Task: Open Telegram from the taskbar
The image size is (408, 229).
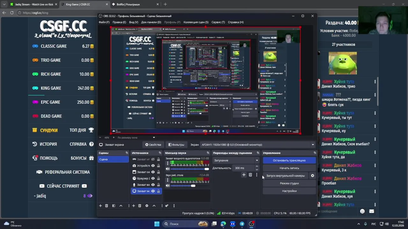Action: point(242,224)
